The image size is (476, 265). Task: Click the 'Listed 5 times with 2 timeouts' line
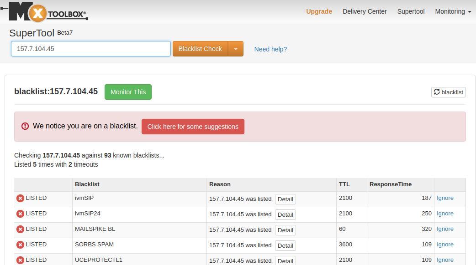[x=56, y=164]
